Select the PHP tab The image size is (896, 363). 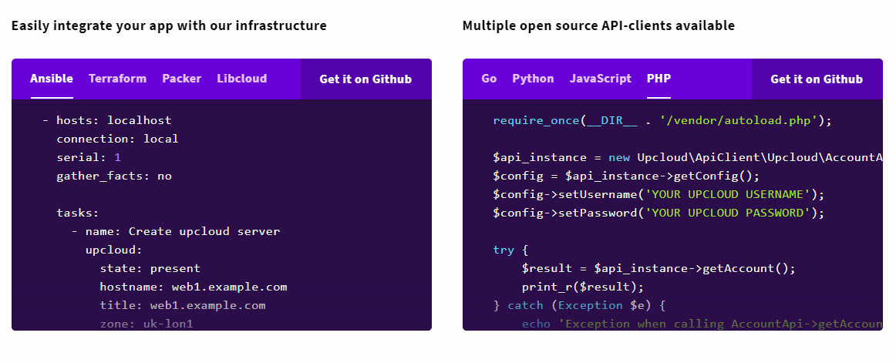click(x=659, y=79)
